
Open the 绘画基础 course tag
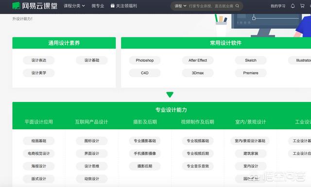click(39, 141)
